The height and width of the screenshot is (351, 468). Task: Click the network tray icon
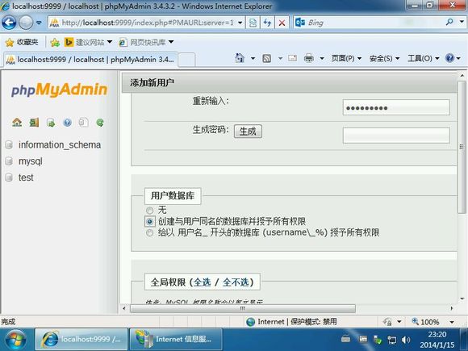coord(391,340)
